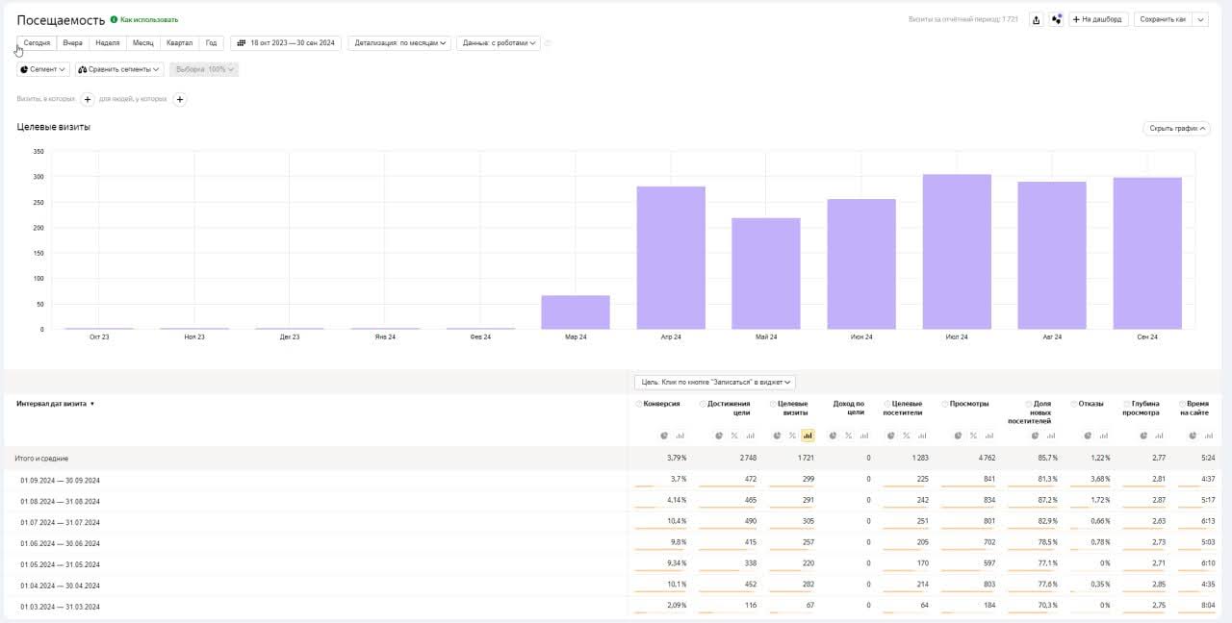This screenshot has height=623, width=1232.
Task: Select the Целевые визиты metric radio button
Action: pos(773,404)
